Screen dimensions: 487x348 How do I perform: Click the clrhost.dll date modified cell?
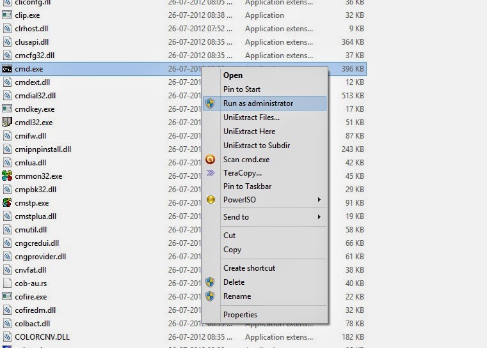point(200,29)
